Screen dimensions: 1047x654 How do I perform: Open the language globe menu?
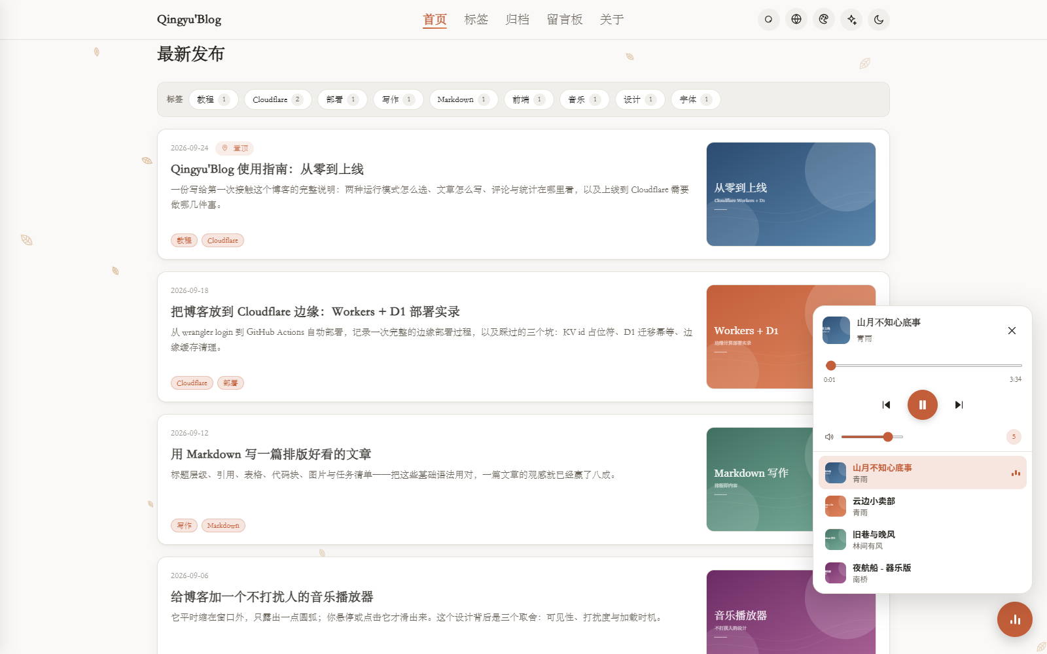[x=796, y=20]
